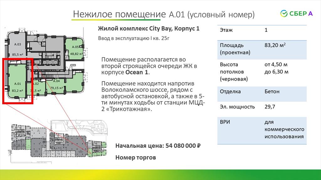Click 'Ввод в эксплуатацию I кв. 25г' text

click(x=134, y=38)
